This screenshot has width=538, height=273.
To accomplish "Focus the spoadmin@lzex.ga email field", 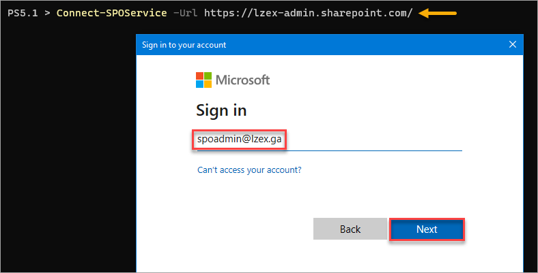I will pos(329,140).
